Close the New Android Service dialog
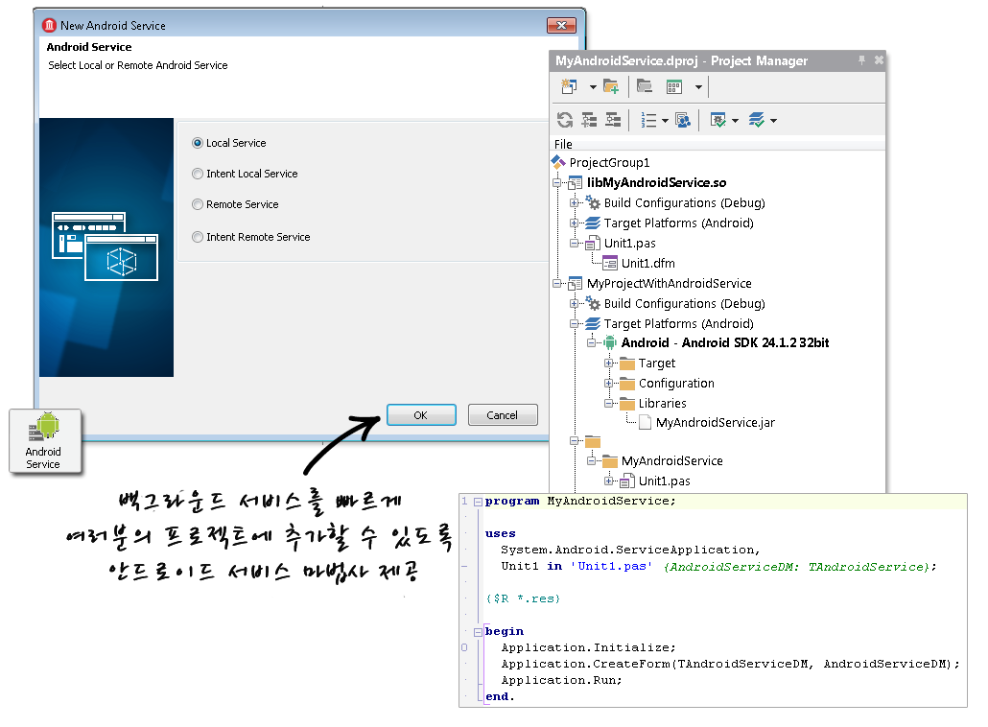The width and height of the screenshot is (988, 727). click(561, 25)
